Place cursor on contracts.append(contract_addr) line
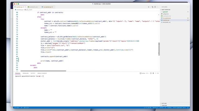The height and width of the screenshot is (111, 199). (54, 56)
